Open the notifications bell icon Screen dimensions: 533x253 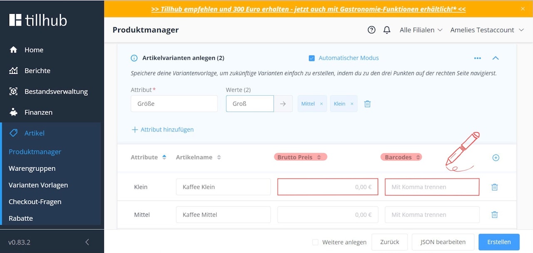click(x=386, y=30)
